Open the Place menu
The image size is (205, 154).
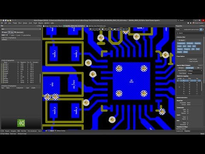point(20,23)
